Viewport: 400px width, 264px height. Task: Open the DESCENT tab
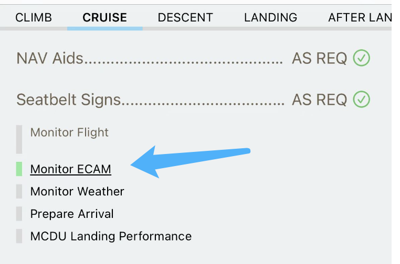[x=185, y=17]
